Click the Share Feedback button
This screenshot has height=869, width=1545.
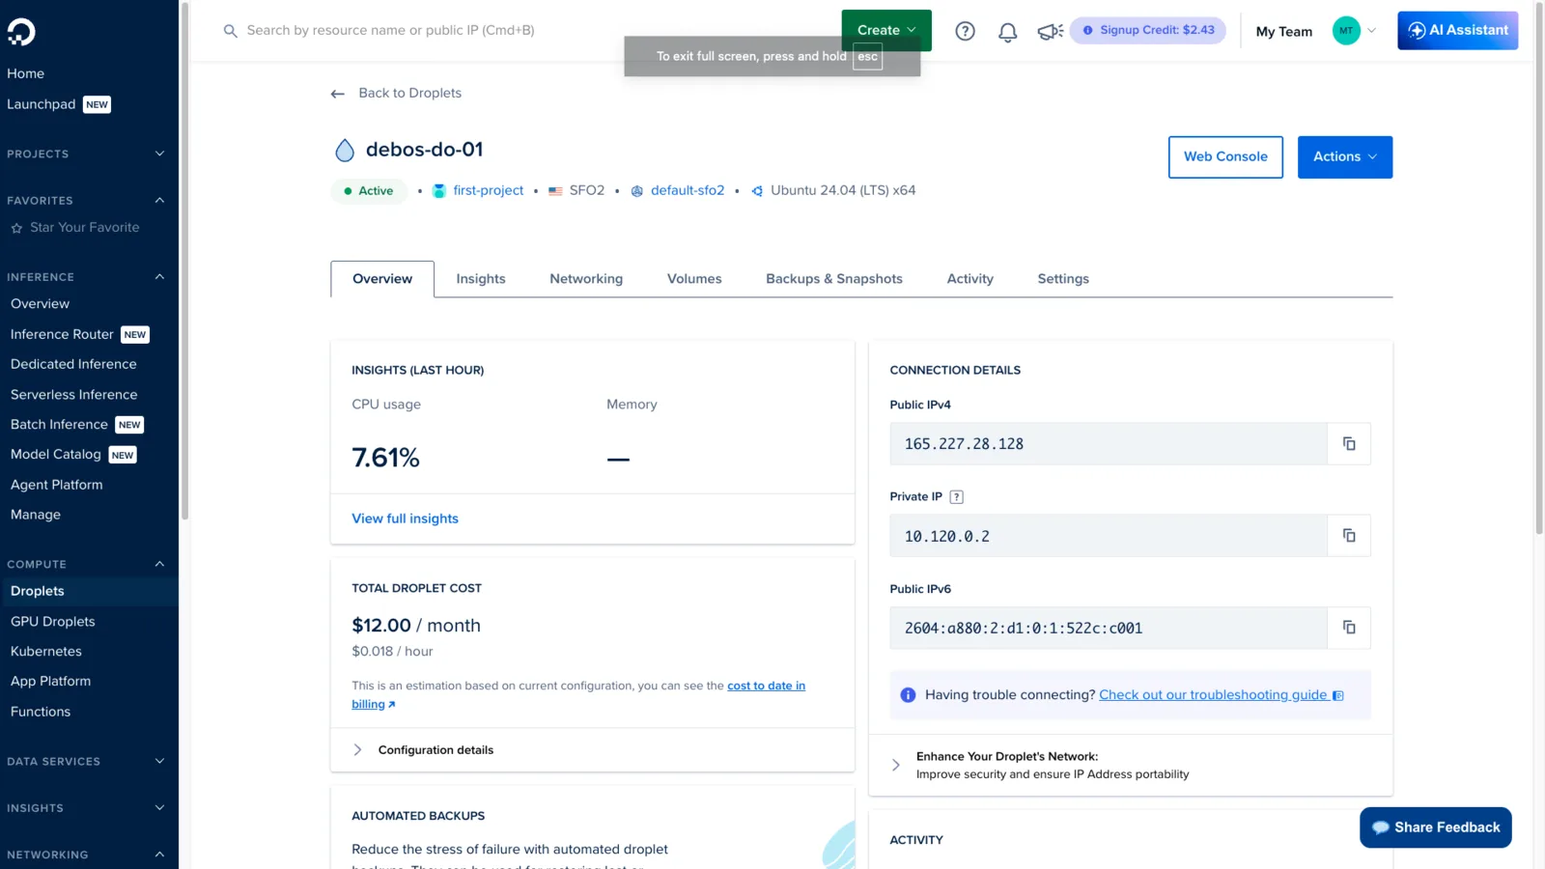click(1436, 827)
